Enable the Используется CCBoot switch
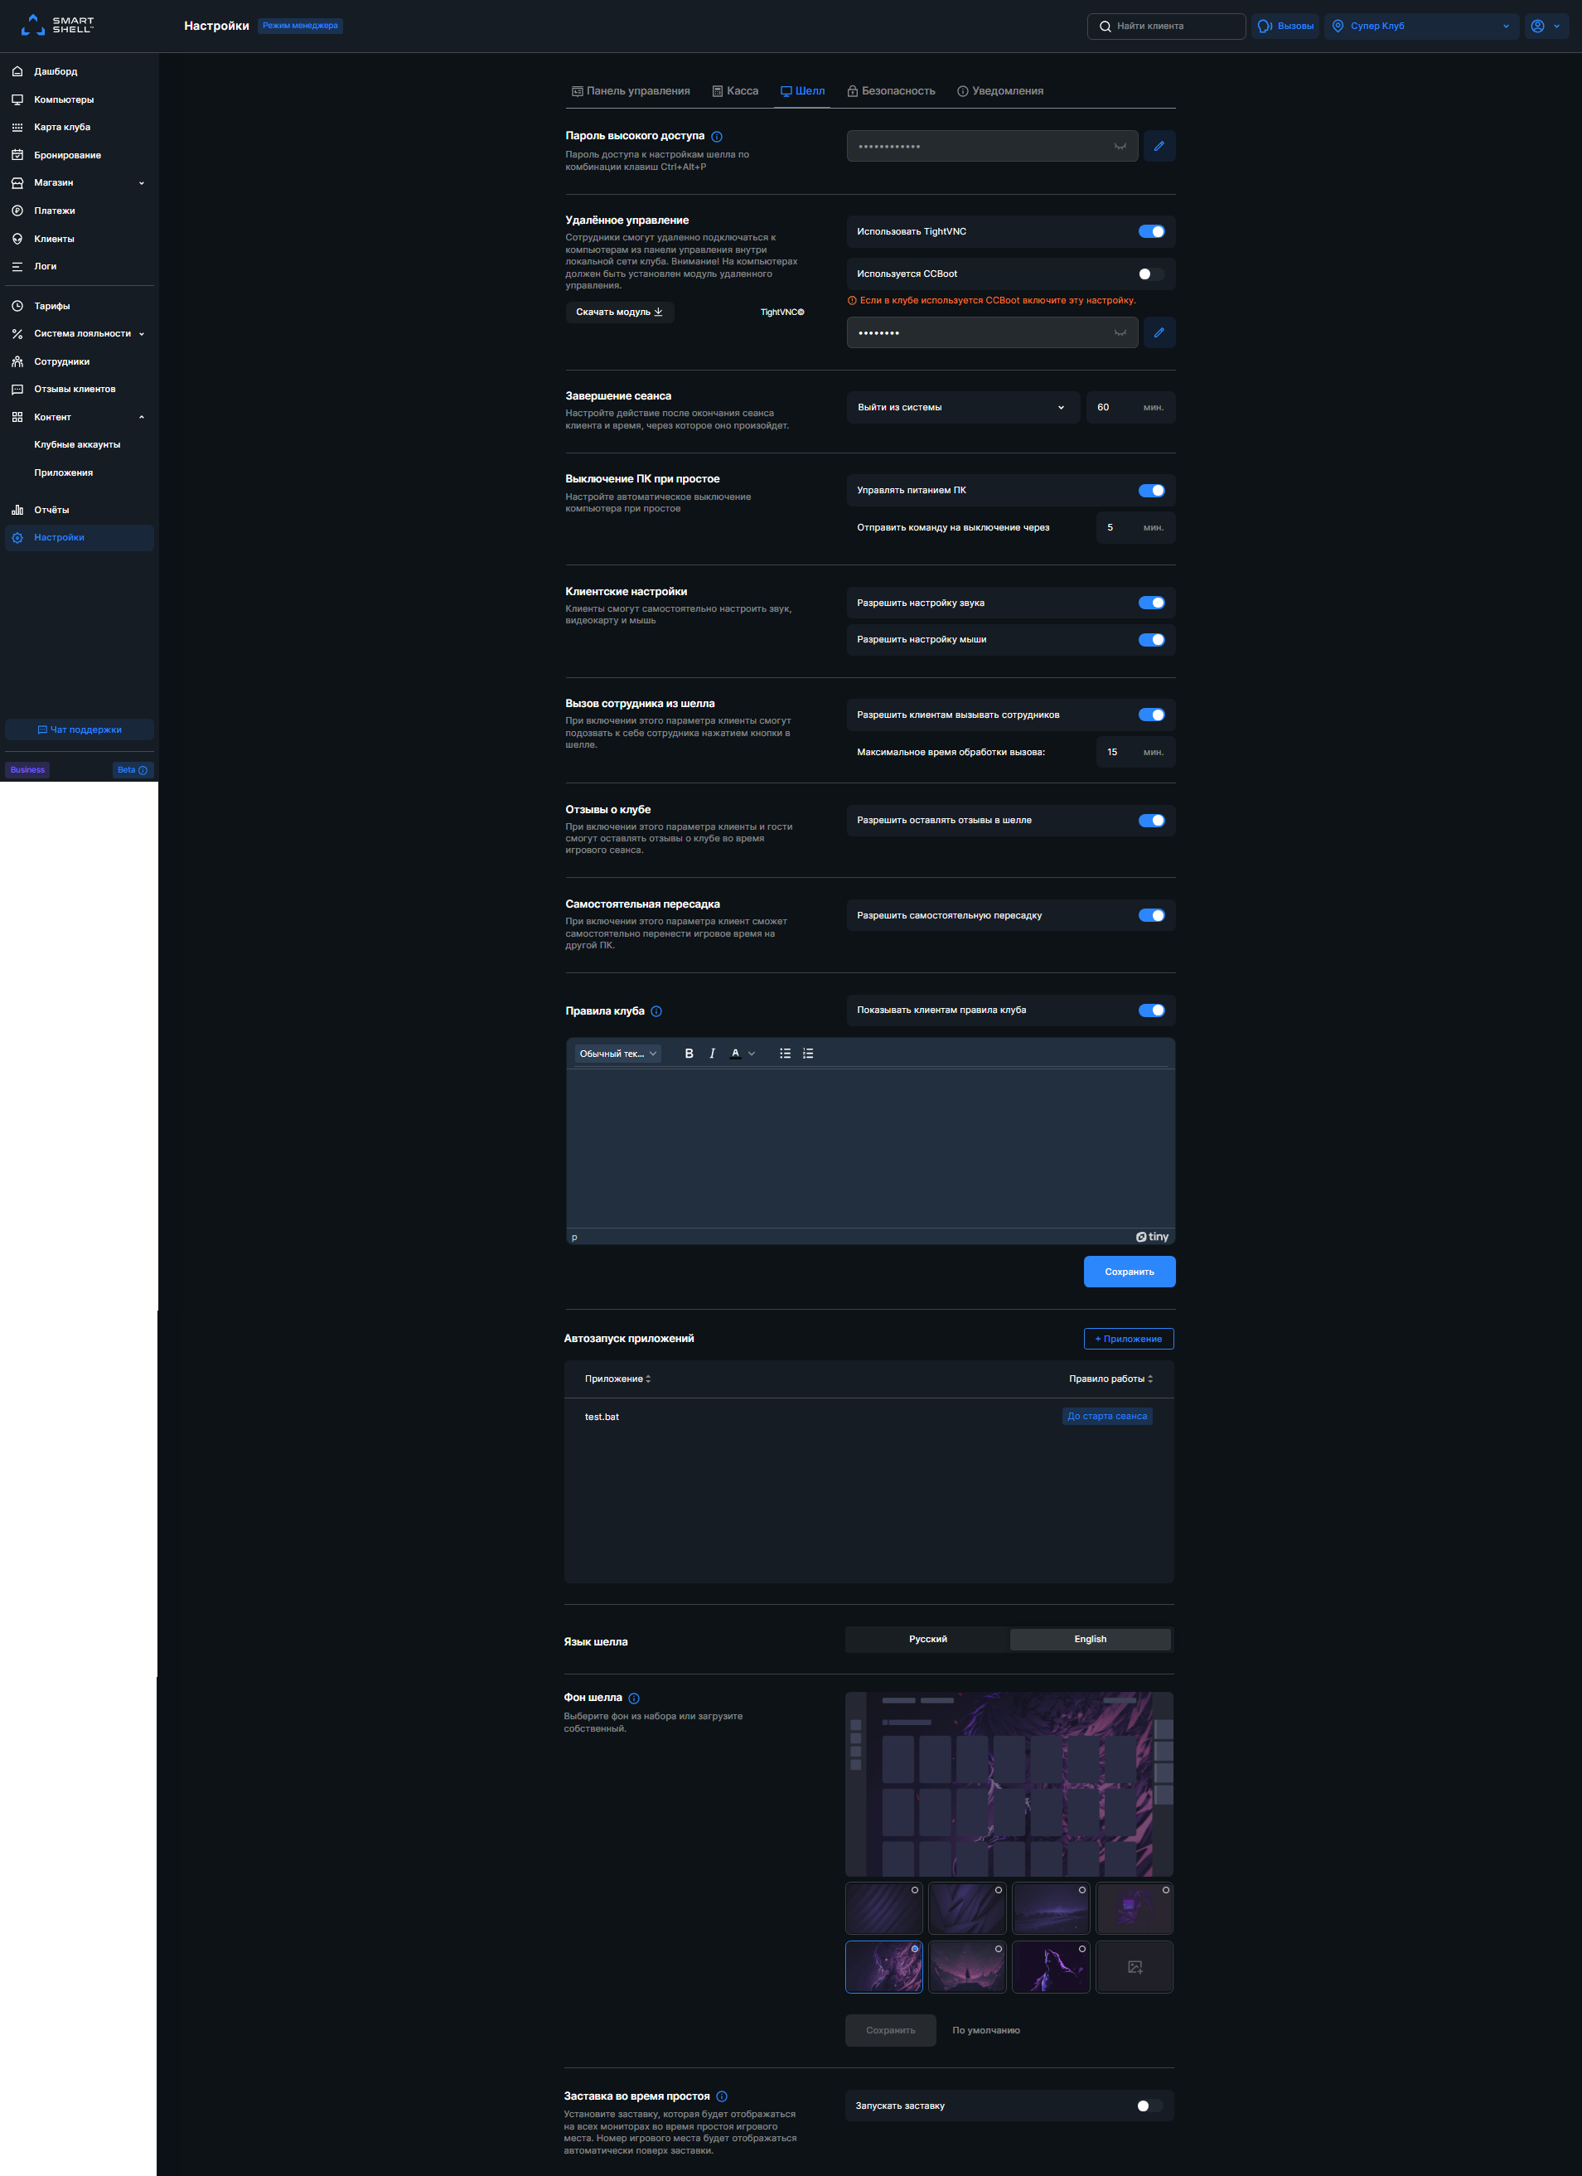Image resolution: width=1582 pixels, height=2176 pixels. pos(1151,274)
